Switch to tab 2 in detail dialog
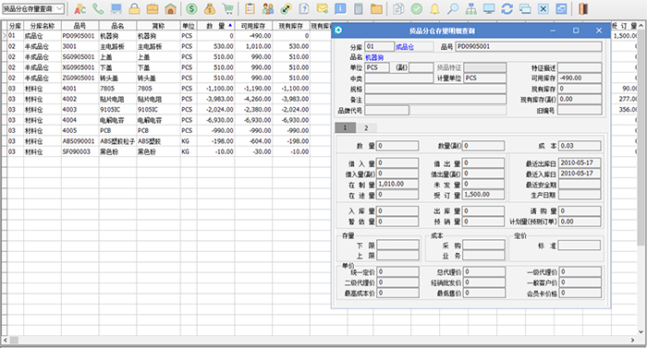 click(x=366, y=127)
